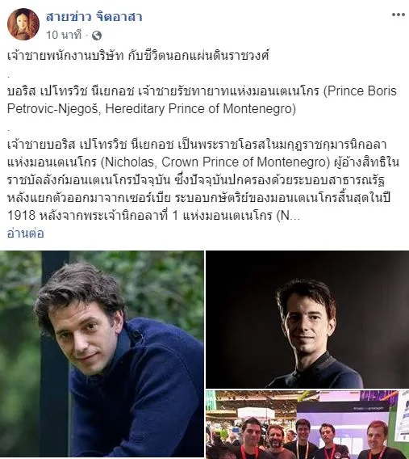
Task: Open the สายข่าว จิตอาสา profile avatar
Action: tap(23, 24)
